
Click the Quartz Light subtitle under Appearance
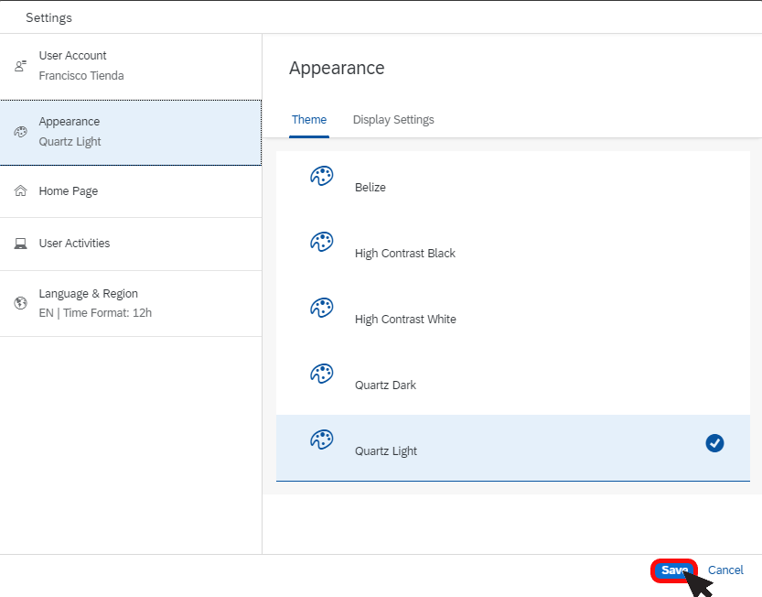70,142
